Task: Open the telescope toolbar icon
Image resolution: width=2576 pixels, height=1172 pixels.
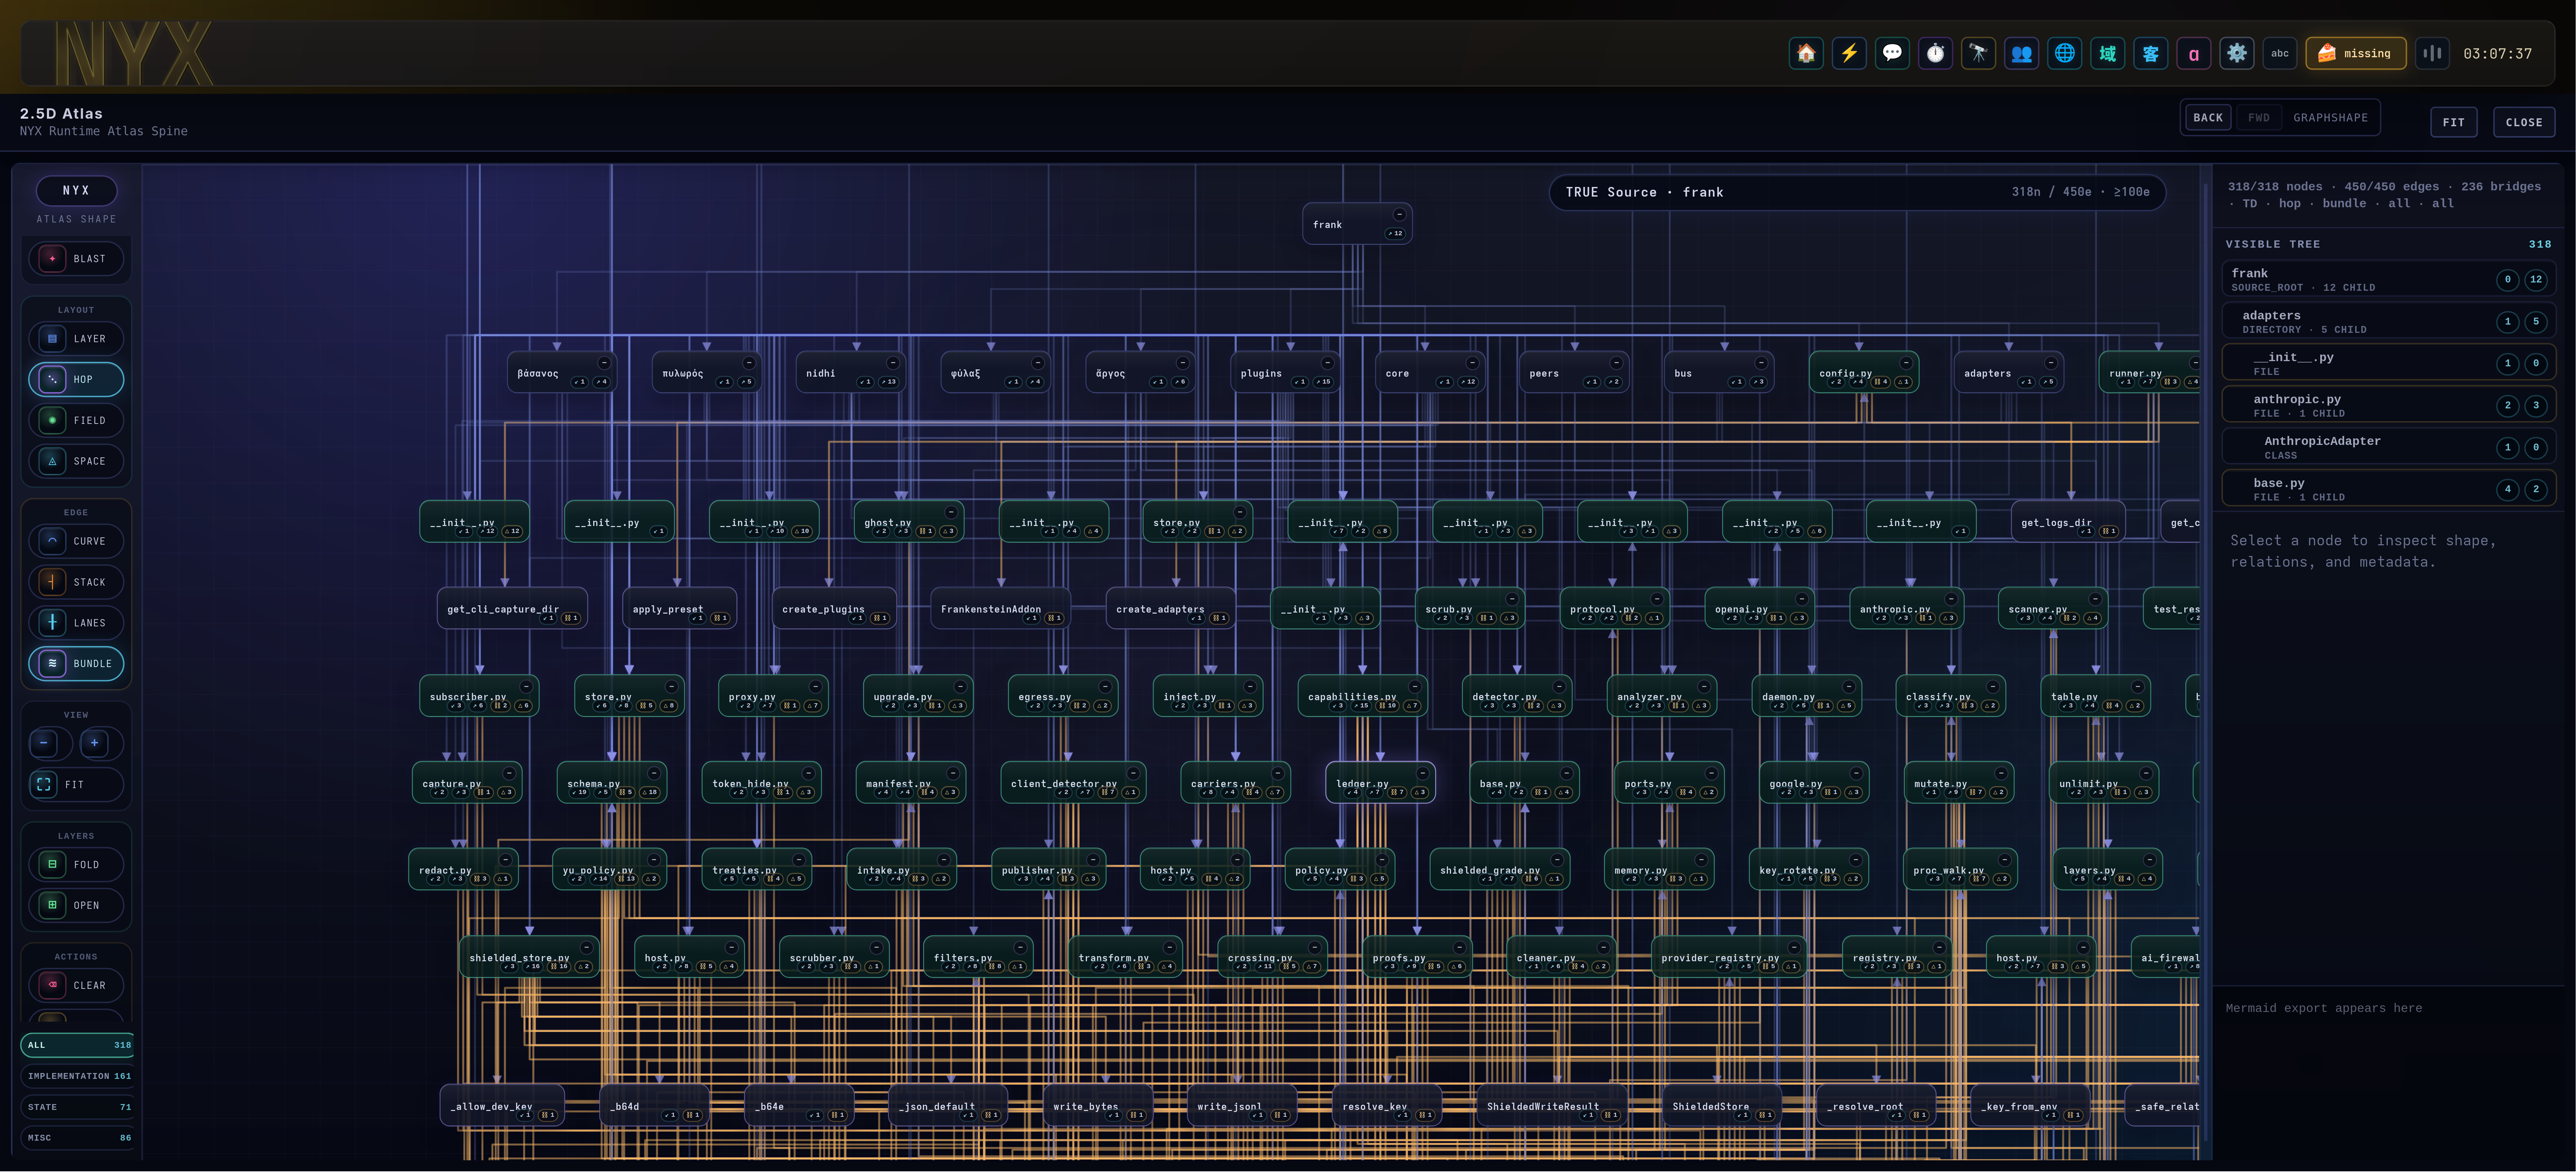Action: pyautogui.click(x=1978, y=53)
